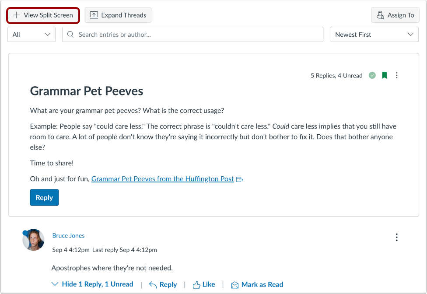The image size is (427, 294).
Task: Like Bruce Jones' reply with thumbs-up
Action: pyautogui.click(x=204, y=284)
